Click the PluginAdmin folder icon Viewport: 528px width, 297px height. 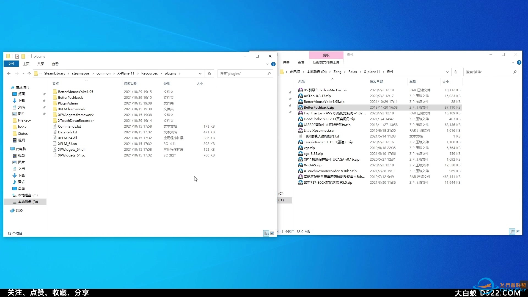55,103
